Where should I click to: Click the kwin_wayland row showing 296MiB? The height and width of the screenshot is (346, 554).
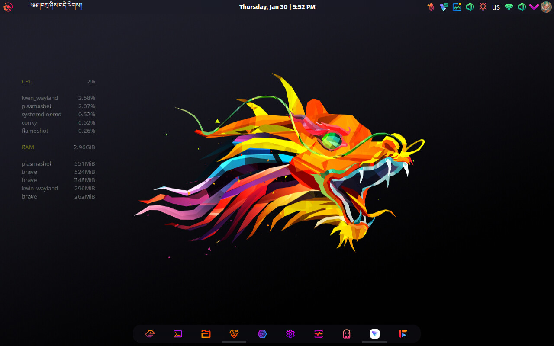(58, 189)
